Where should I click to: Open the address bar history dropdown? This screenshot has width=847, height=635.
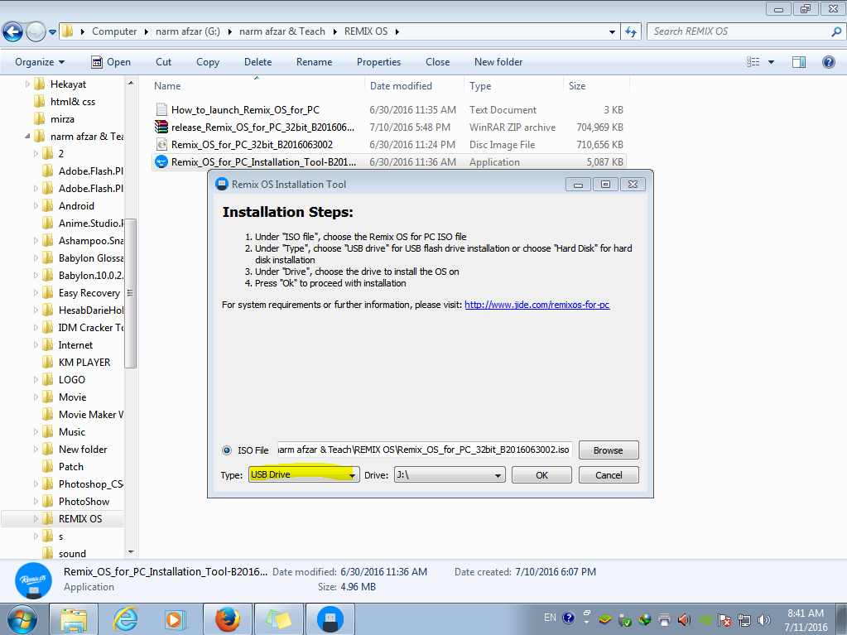pyautogui.click(x=612, y=31)
